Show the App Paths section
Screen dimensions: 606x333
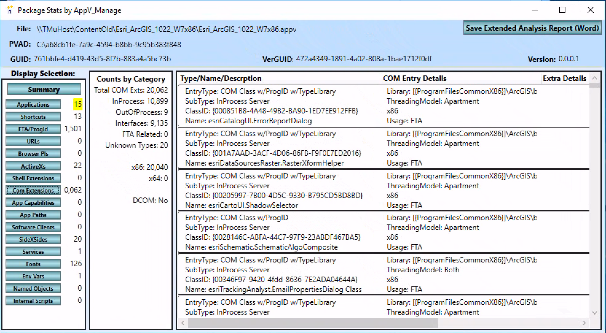coord(33,215)
